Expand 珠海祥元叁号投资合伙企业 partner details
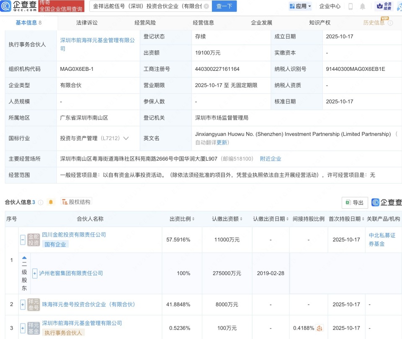 (22, 304)
